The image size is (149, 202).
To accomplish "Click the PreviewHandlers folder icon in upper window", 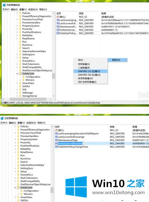I will 20,23.
